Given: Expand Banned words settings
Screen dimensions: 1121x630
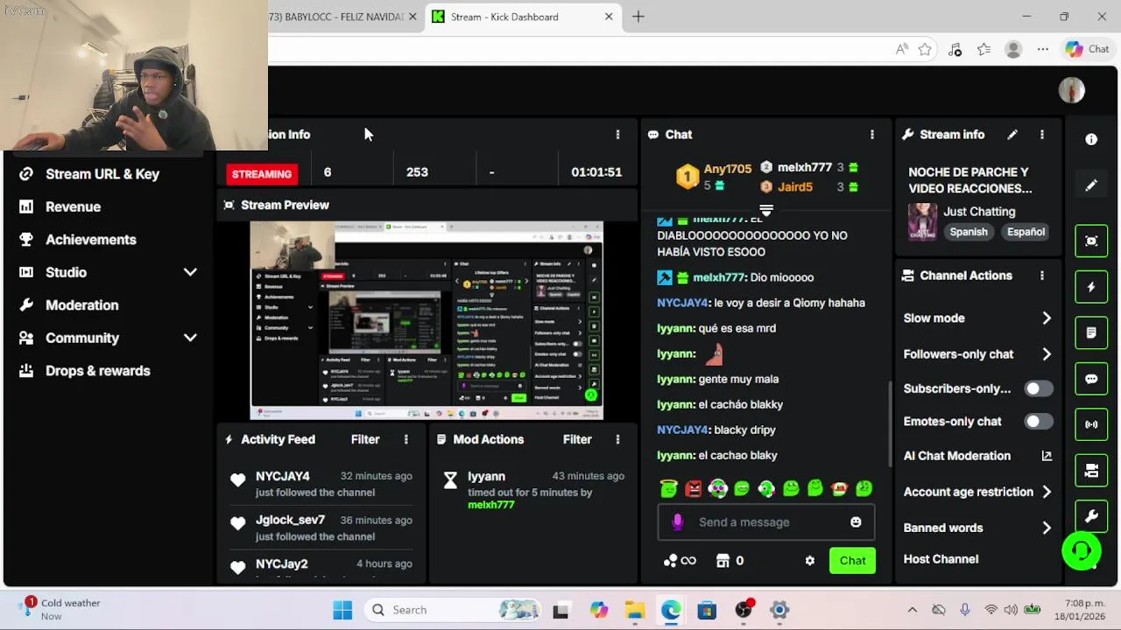Looking at the screenshot, I should click(1047, 528).
